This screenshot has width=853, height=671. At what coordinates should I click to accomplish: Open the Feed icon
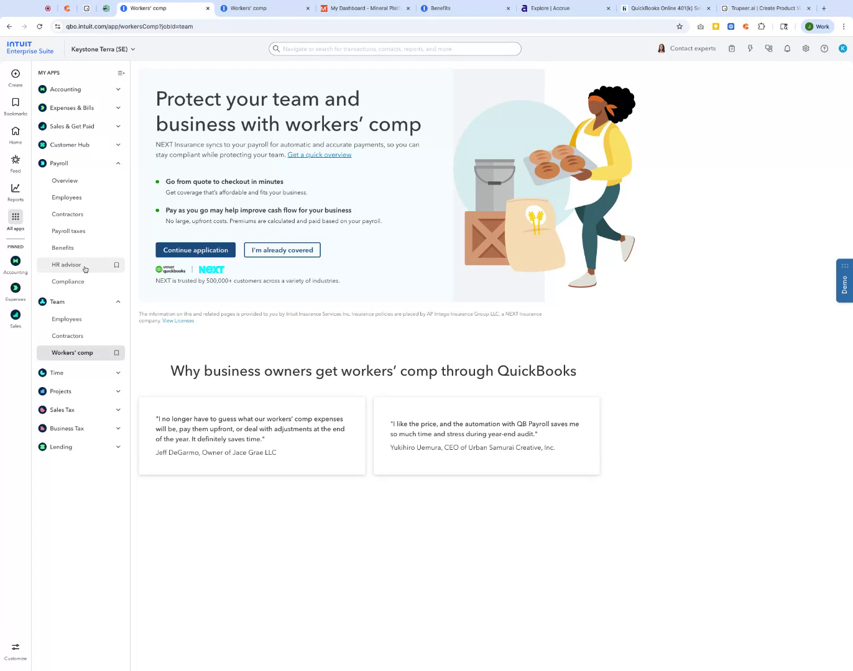tap(16, 160)
